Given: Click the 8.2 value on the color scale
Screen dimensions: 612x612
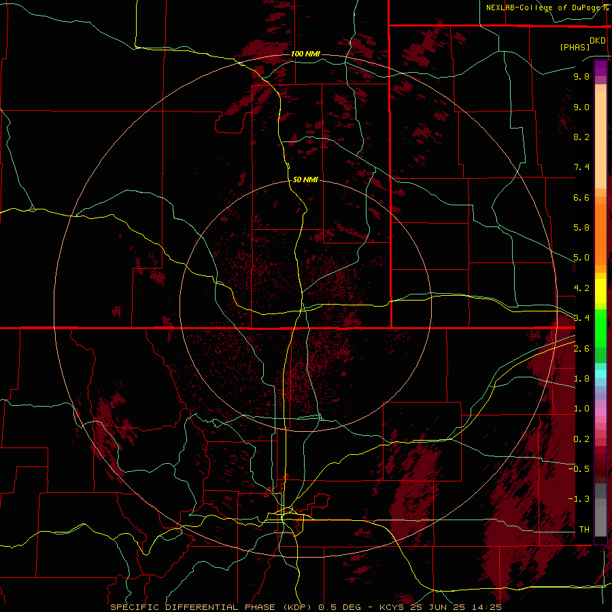Looking at the screenshot, I should pos(581,137).
